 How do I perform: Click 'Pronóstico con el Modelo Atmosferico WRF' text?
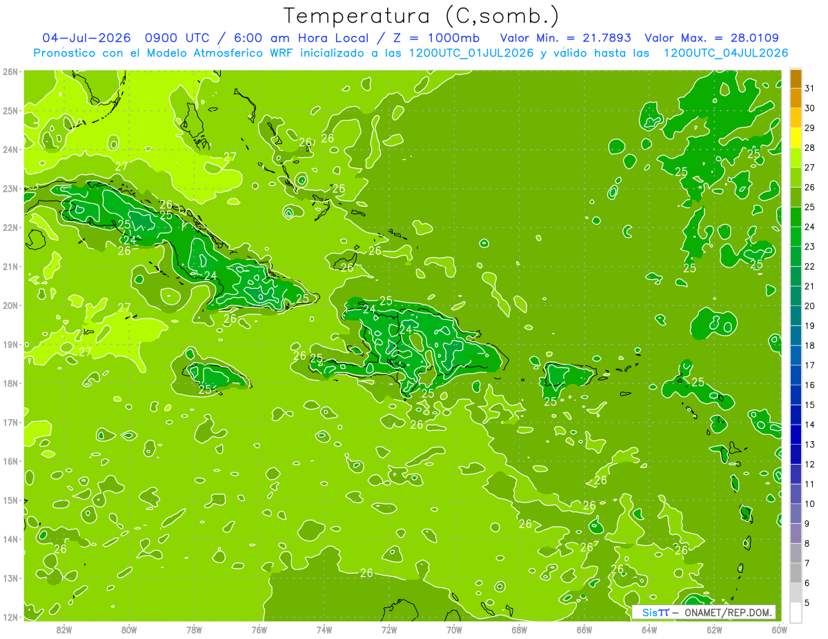click(x=165, y=53)
